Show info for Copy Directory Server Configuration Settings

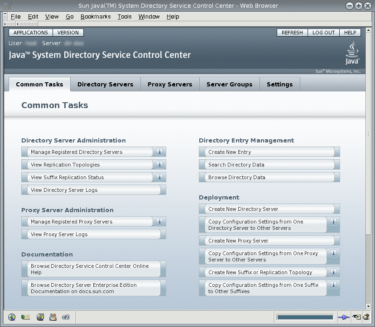coord(333,222)
